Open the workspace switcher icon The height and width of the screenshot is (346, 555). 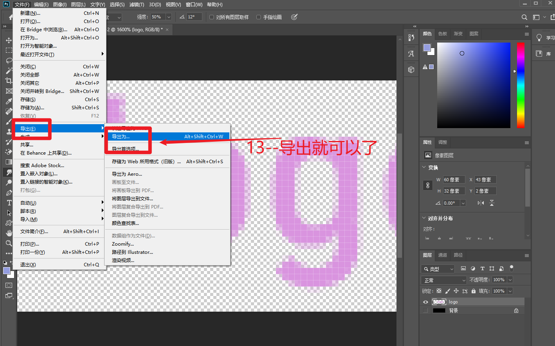coord(536,17)
